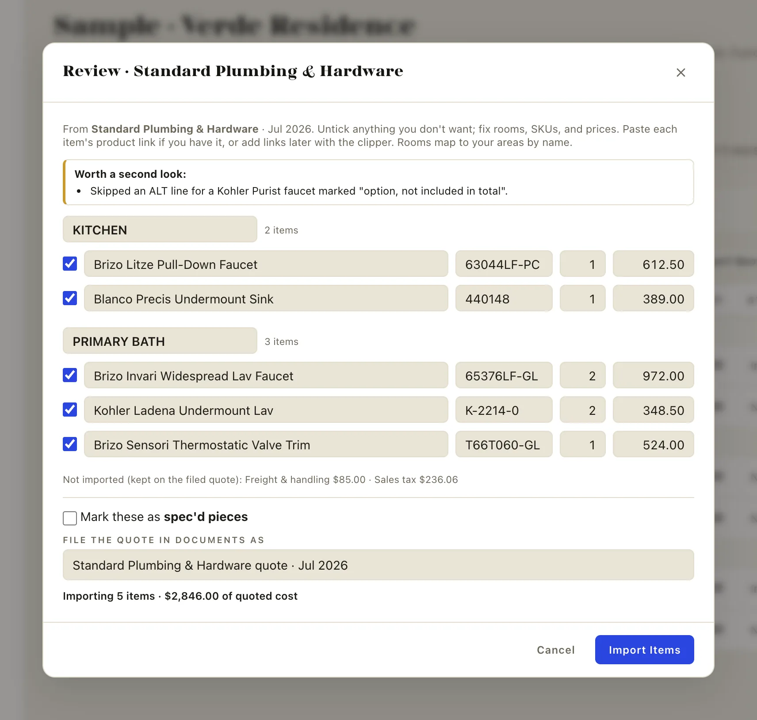Image resolution: width=757 pixels, height=720 pixels.
Task: Click the 'Not imported' freight and tax note
Action: coord(260,479)
